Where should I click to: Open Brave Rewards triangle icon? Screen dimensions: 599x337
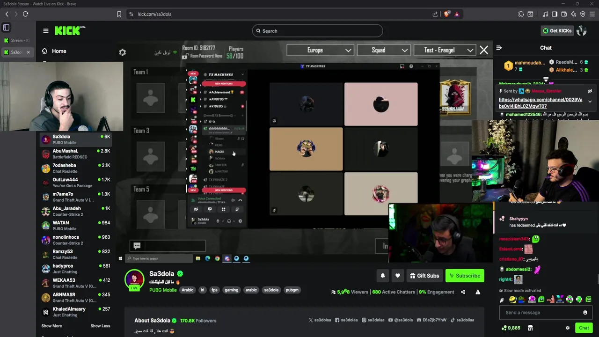pyautogui.click(x=457, y=14)
